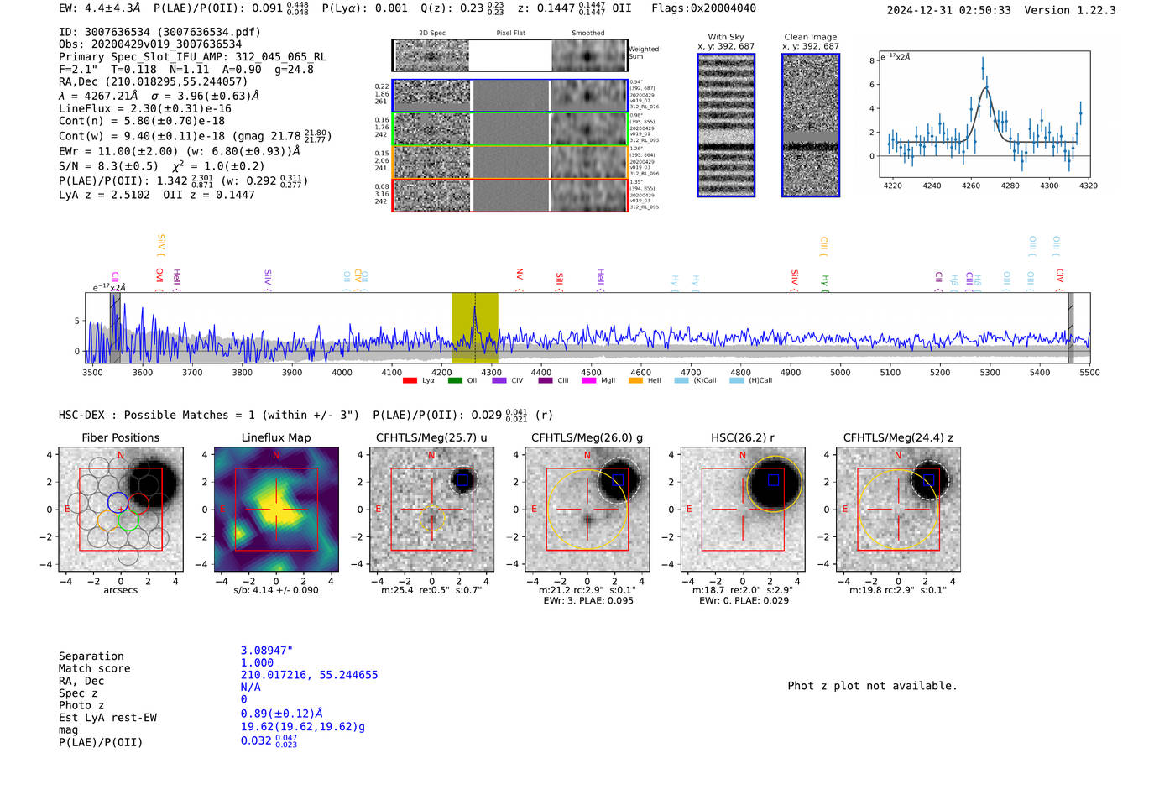
Task: Click the 'Pixel Flat' column header
Action: (x=511, y=34)
